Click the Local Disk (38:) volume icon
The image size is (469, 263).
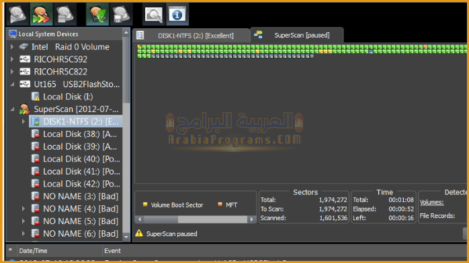click(x=36, y=134)
